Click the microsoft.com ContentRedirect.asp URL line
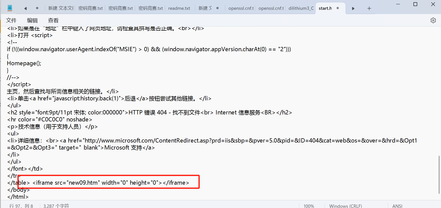Image resolution: width=441 pixels, height=208 pixels. point(212,141)
